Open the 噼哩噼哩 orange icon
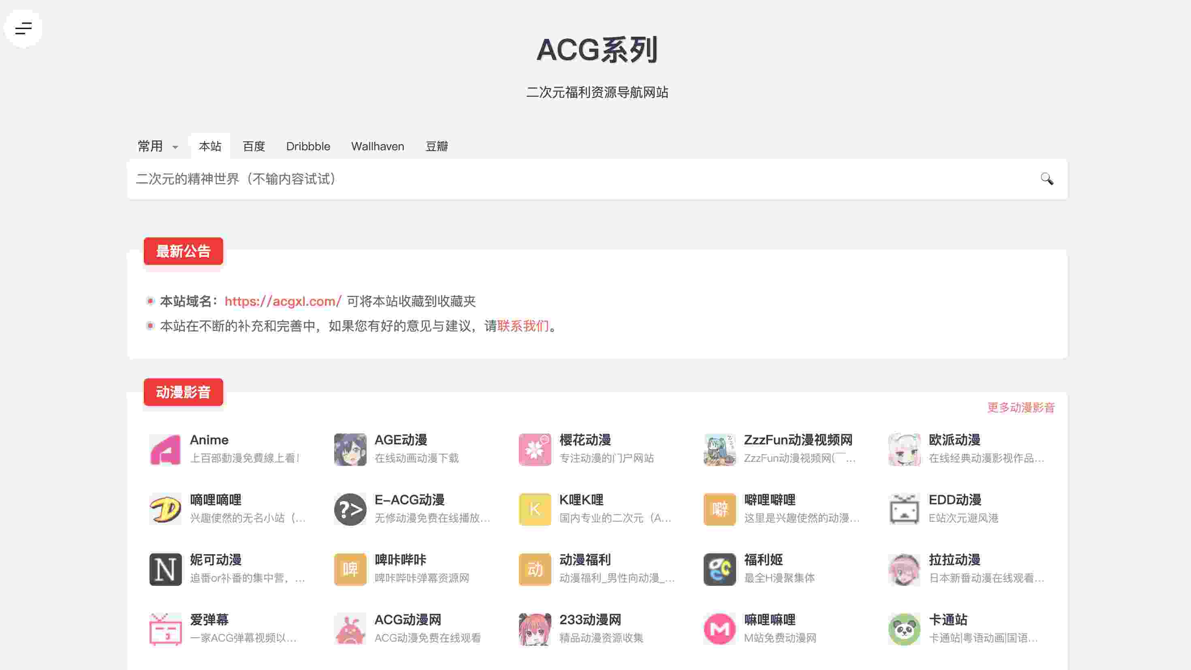1191x670 pixels. pyautogui.click(x=719, y=509)
